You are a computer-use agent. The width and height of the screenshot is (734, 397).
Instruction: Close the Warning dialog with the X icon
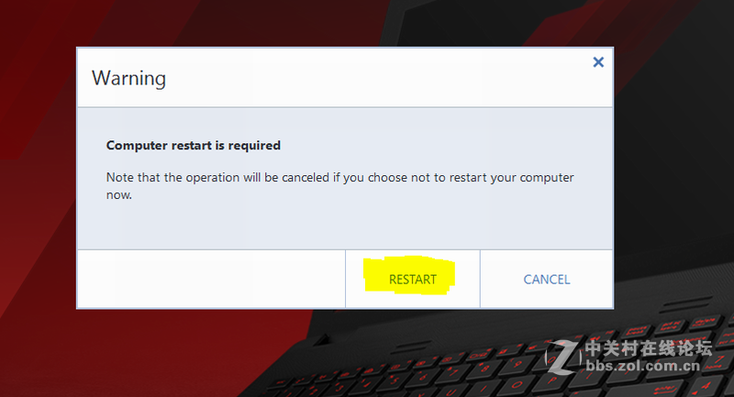pos(598,62)
